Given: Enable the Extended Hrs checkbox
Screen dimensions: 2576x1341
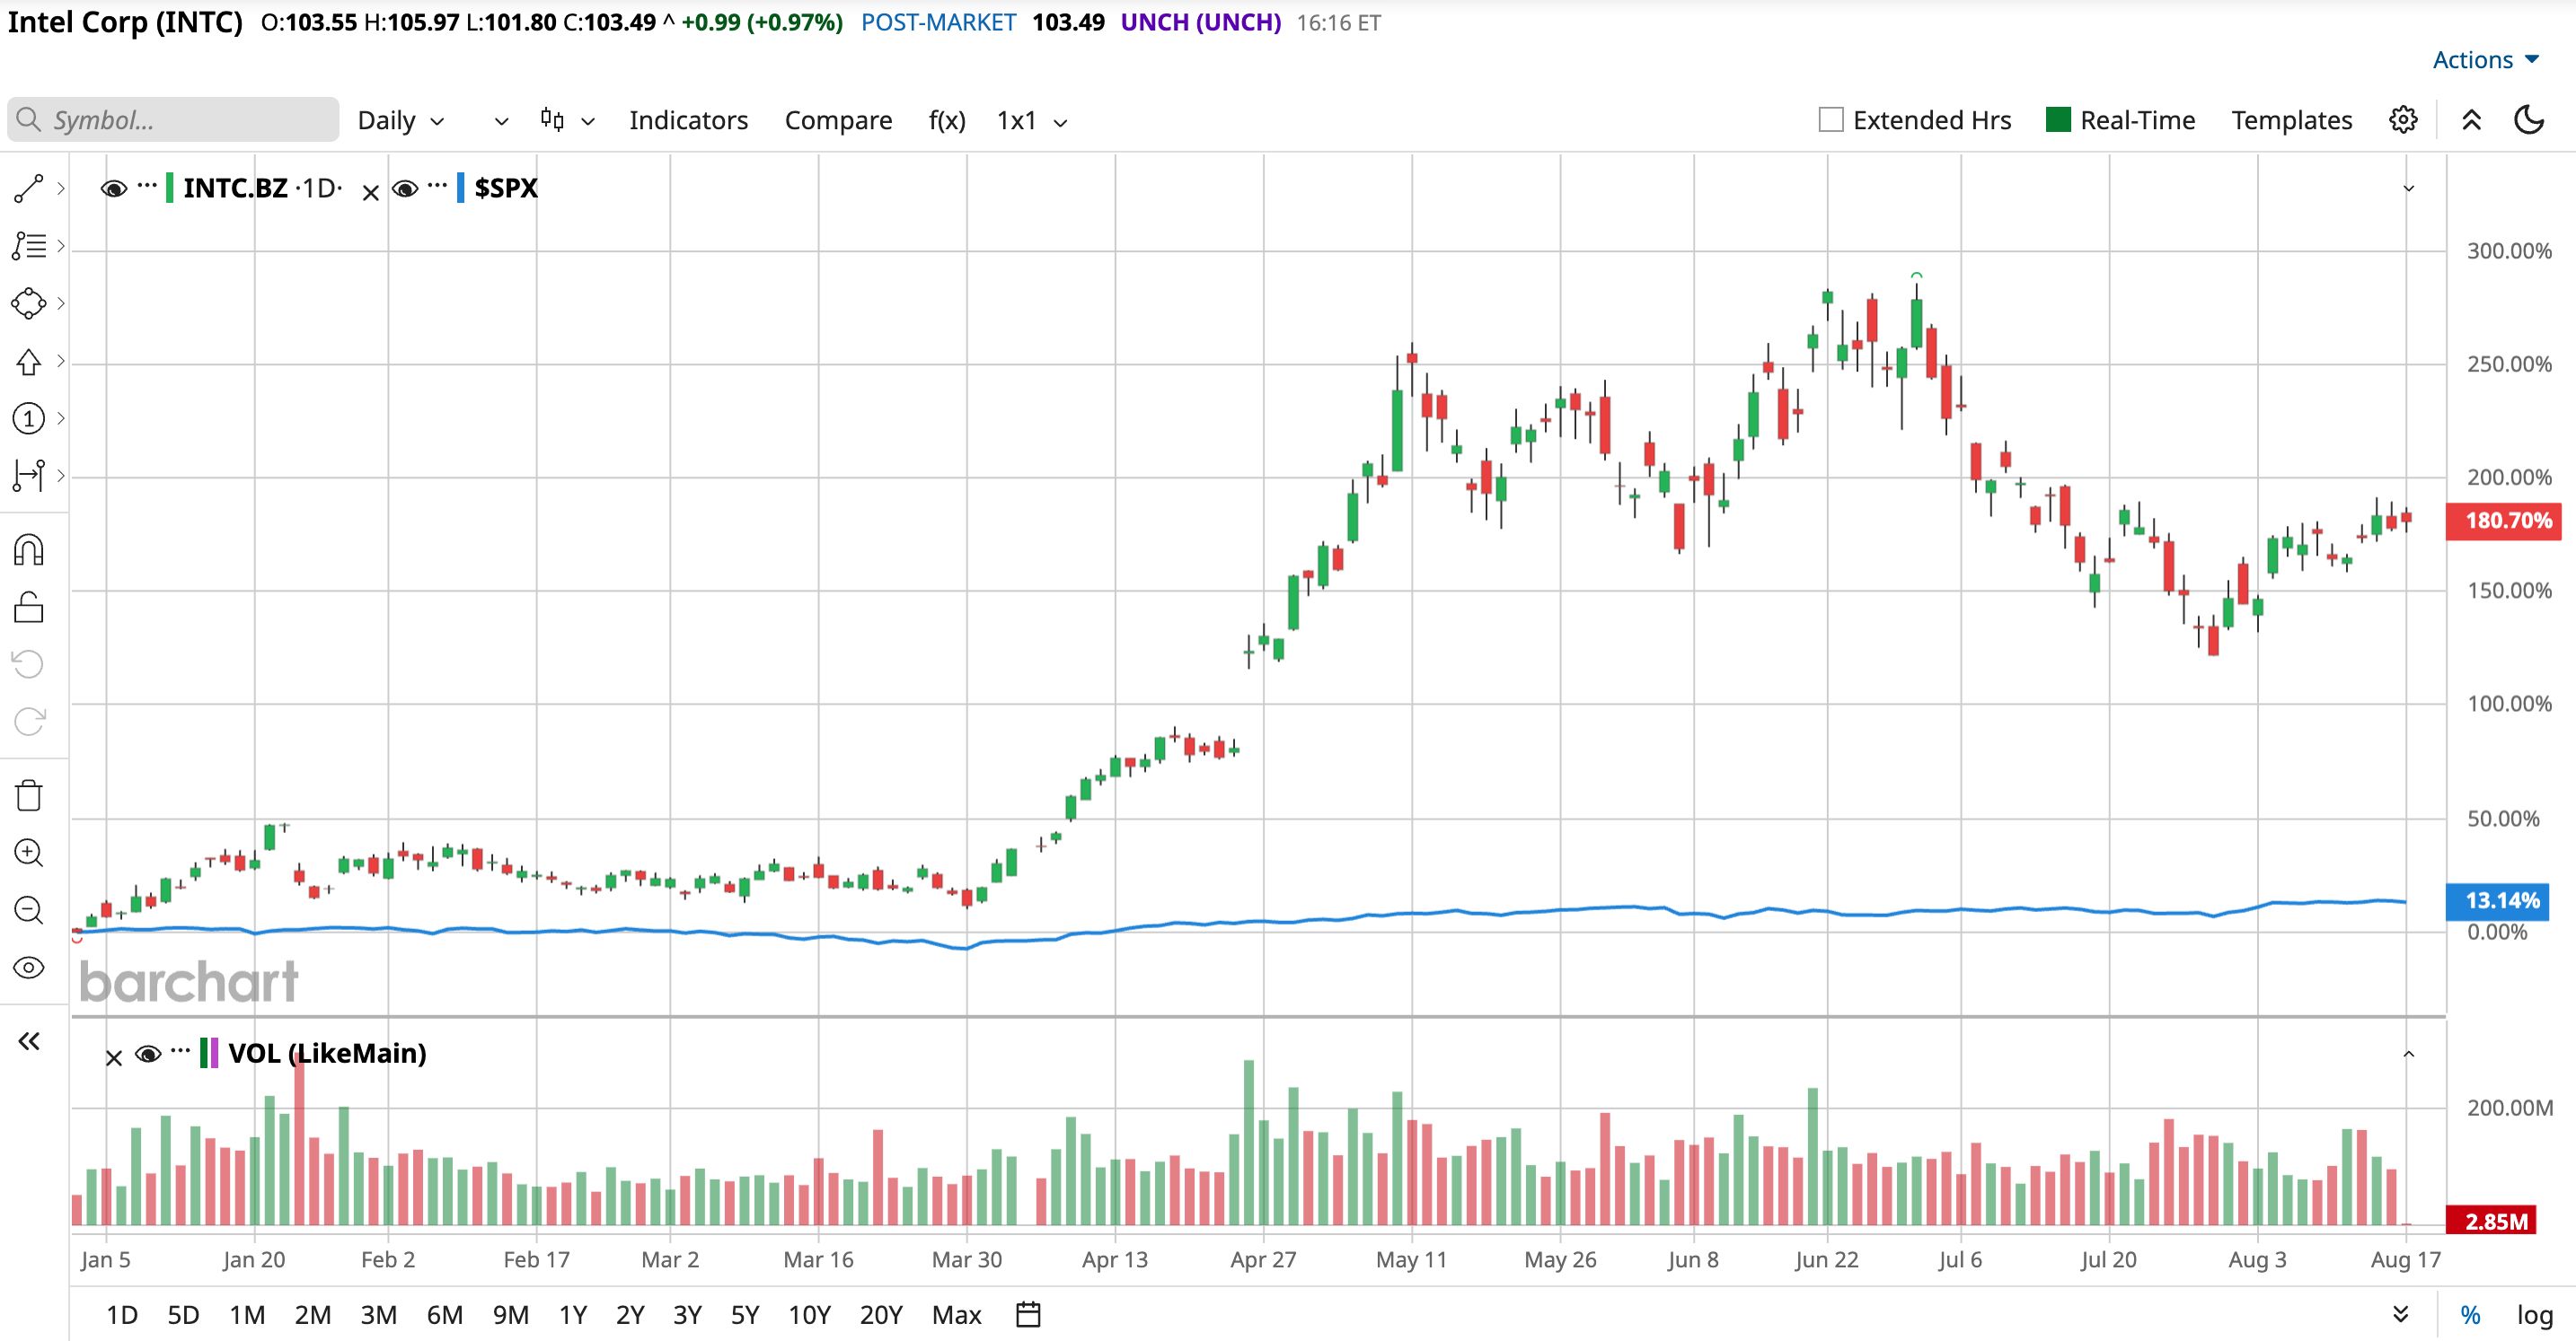Looking at the screenshot, I should point(1831,120).
